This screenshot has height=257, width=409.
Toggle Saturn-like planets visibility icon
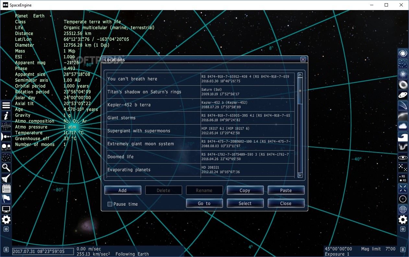[x=403, y=95]
